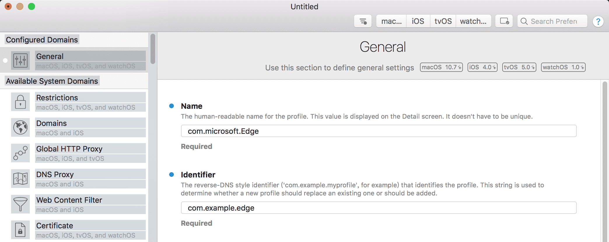Open the iOS 4.0+ version selector
The width and height of the screenshot is (609, 242).
(482, 67)
